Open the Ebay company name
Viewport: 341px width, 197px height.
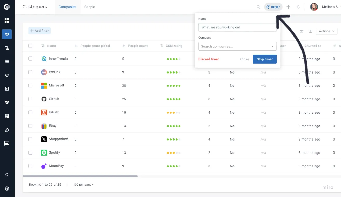pos(53,126)
